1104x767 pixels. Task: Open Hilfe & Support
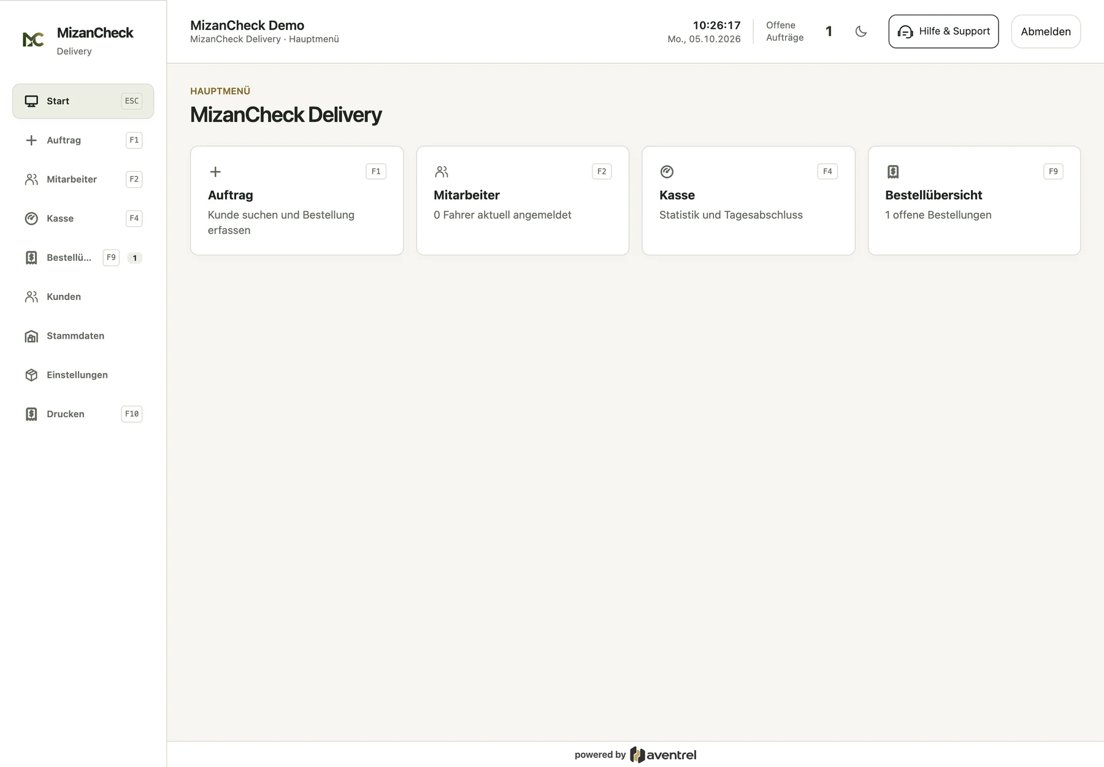(943, 31)
